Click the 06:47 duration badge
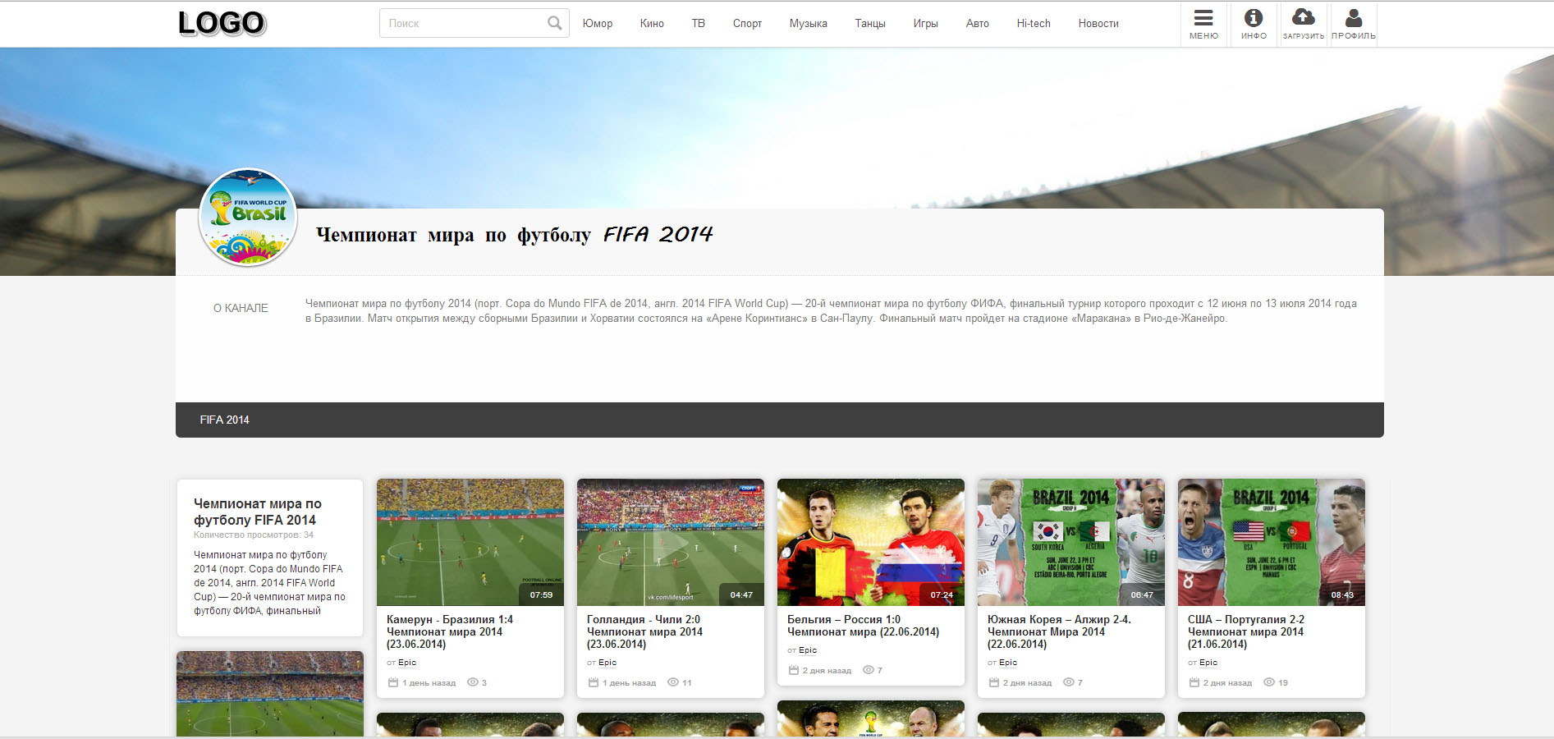Screen dimensions: 1554x739 pyautogui.click(x=1142, y=594)
